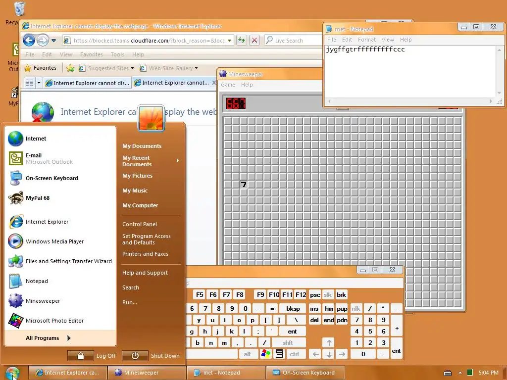Viewport: 507px width, 380px height.
Task: Toggle the alt key on On-Screen Keyboard
Action: click(x=248, y=354)
